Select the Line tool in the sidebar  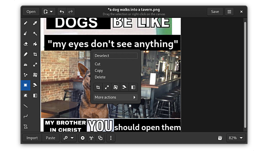tap(25, 106)
